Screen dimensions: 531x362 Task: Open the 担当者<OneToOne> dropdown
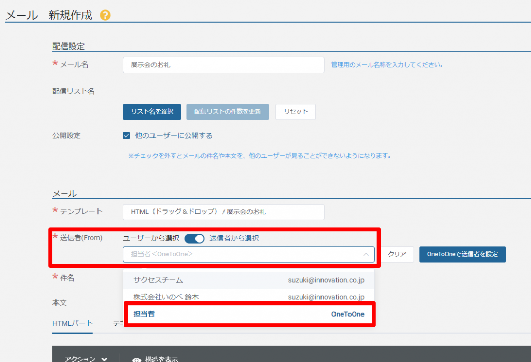click(x=244, y=254)
